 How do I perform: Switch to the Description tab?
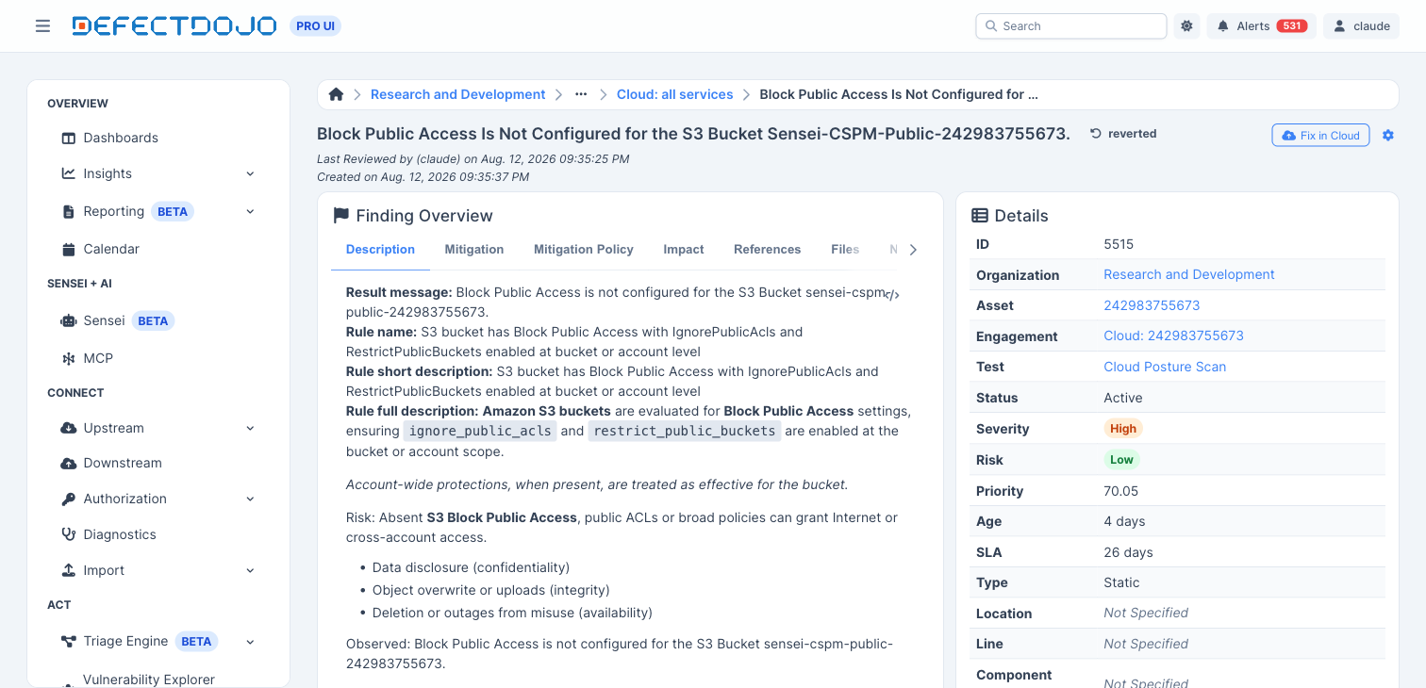pos(380,250)
